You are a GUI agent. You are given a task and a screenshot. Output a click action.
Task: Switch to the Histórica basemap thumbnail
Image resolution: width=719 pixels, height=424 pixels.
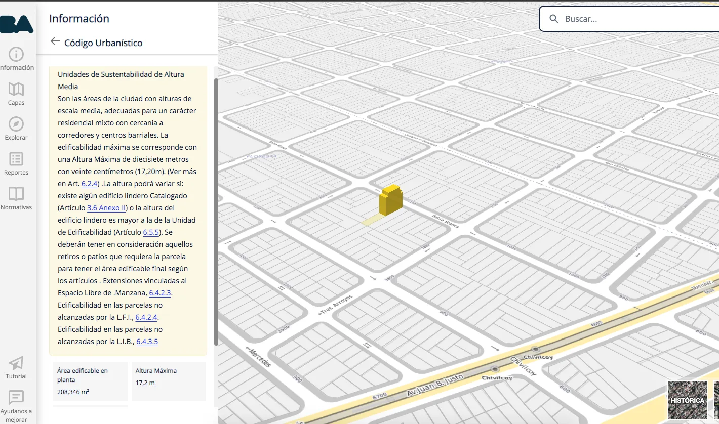pyautogui.click(x=687, y=400)
